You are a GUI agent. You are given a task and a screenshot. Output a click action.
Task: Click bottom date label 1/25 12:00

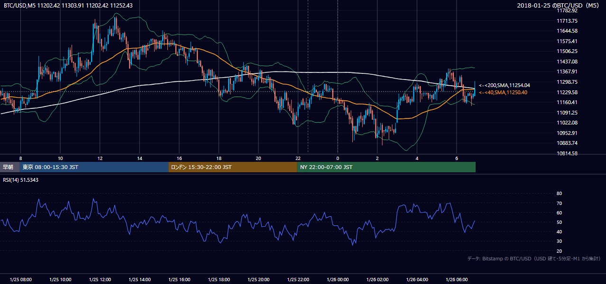(x=100, y=280)
